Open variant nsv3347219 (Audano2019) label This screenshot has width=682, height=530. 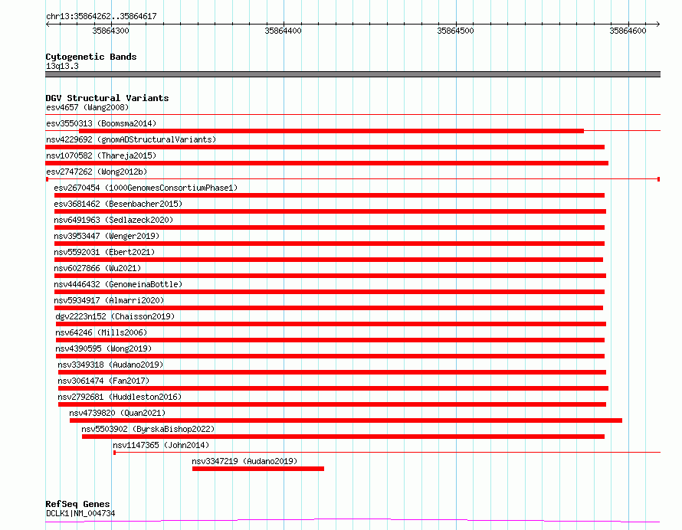(244, 461)
